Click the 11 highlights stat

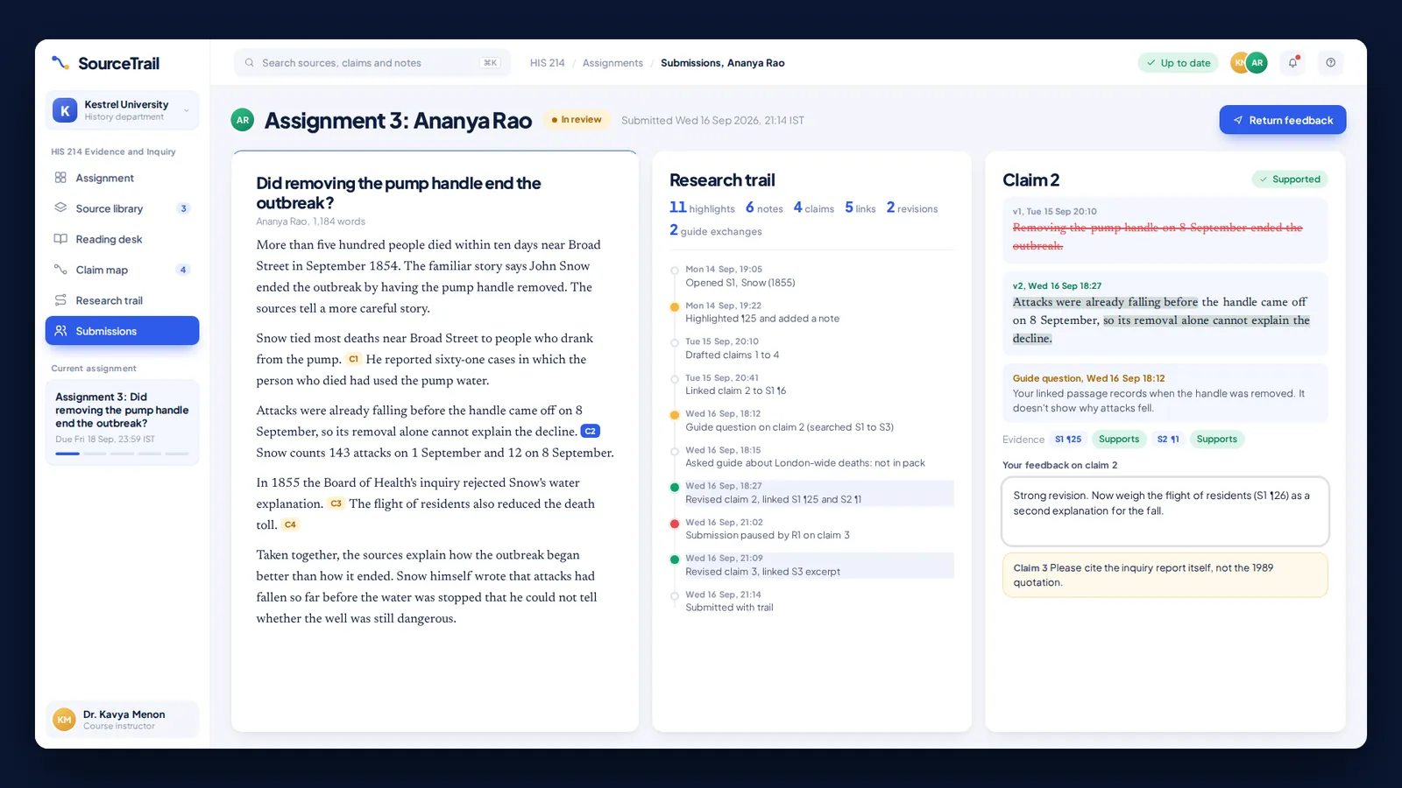pos(702,208)
